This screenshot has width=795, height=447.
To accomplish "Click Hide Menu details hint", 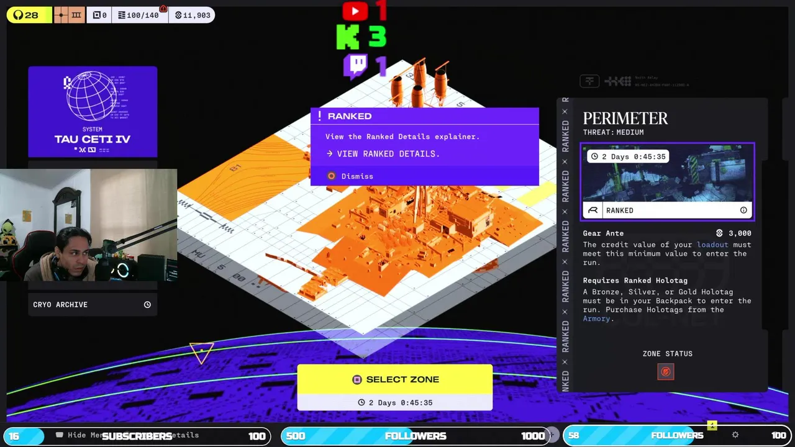I will point(127,435).
